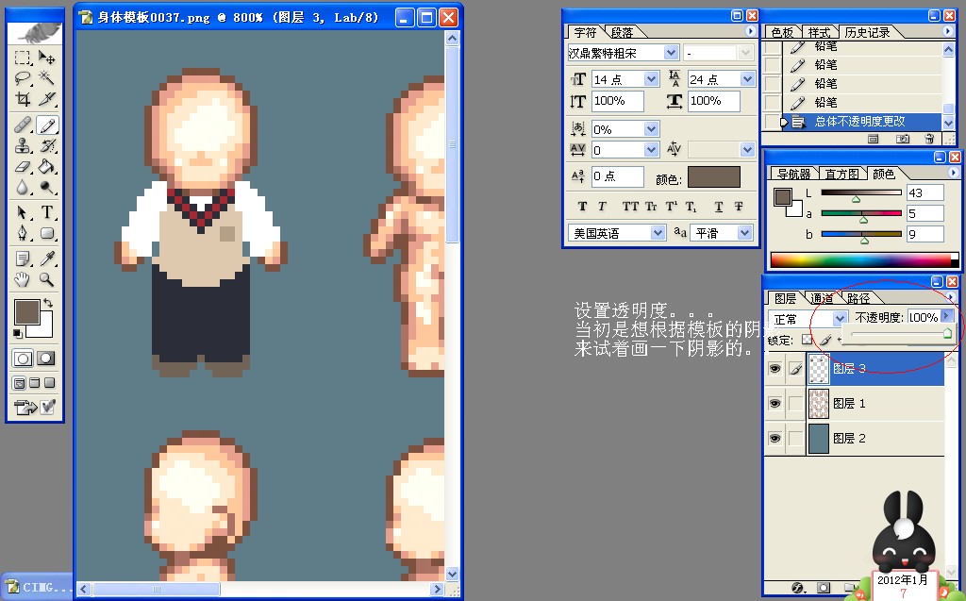The width and height of the screenshot is (966, 601).
Task: Activate the Pen tool
Action: point(23,233)
